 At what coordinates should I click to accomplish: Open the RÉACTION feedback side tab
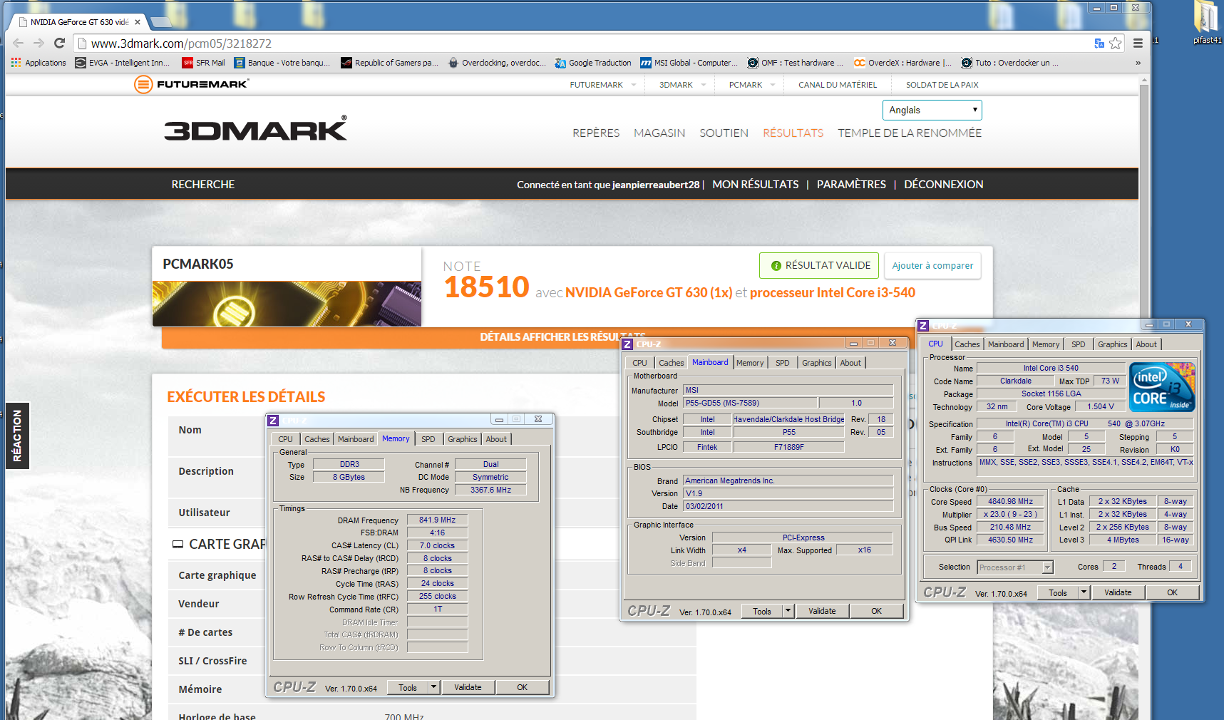[17, 436]
